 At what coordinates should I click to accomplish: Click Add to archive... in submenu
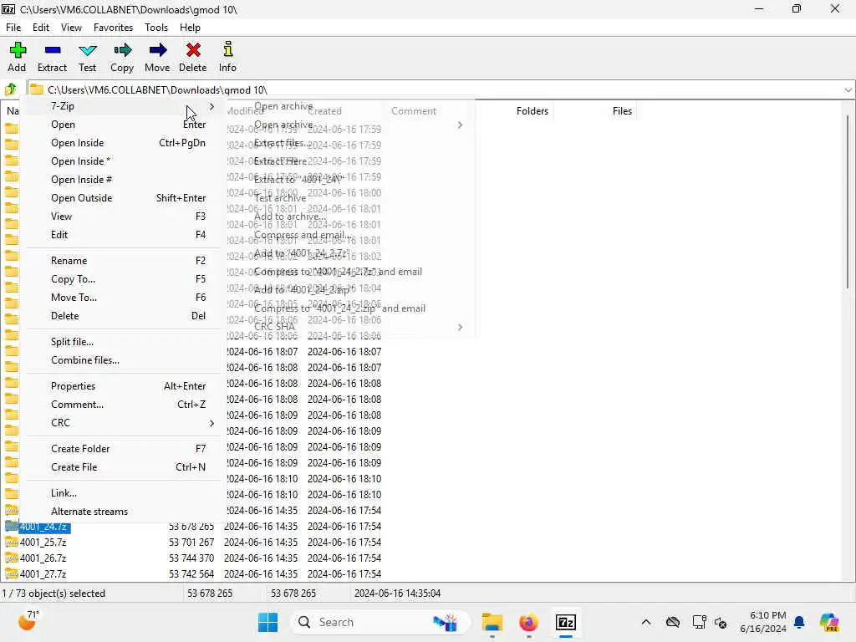pos(349,217)
